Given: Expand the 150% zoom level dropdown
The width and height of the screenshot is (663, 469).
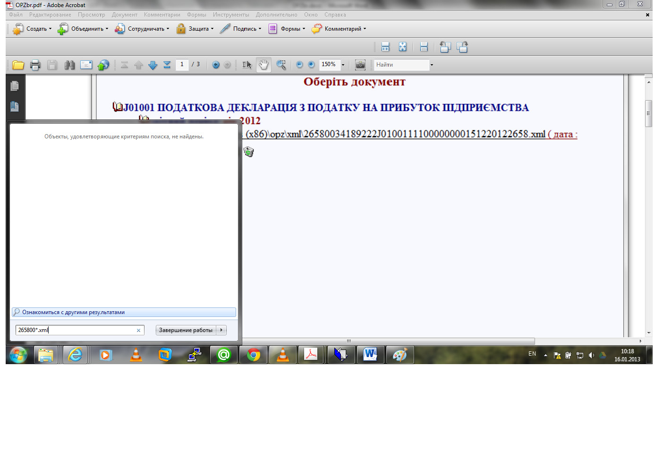Looking at the screenshot, I should [343, 65].
